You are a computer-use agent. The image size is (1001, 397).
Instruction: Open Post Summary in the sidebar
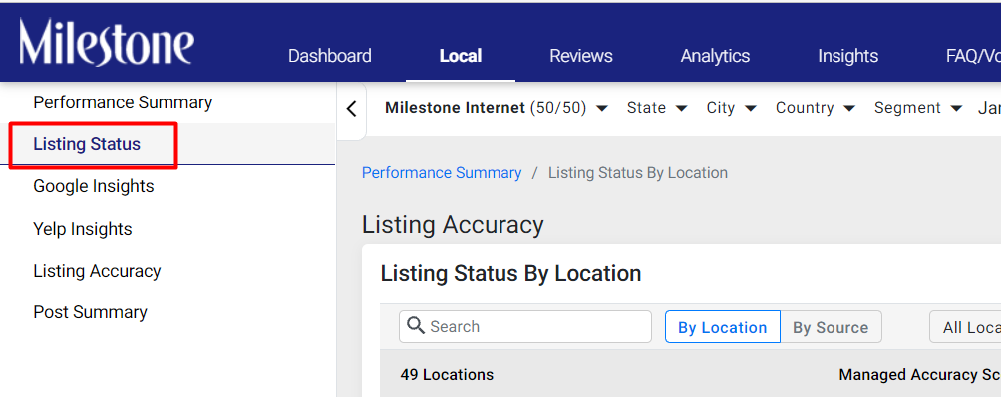coord(90,312)
